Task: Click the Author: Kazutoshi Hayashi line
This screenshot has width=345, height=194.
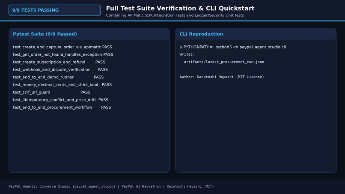Action: 222,77
